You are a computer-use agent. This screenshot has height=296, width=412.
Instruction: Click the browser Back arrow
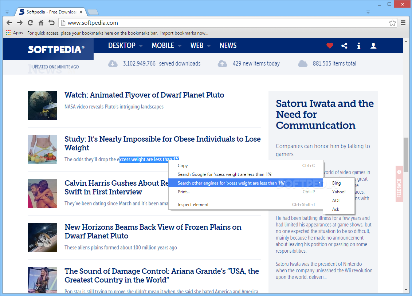point(9,23)
